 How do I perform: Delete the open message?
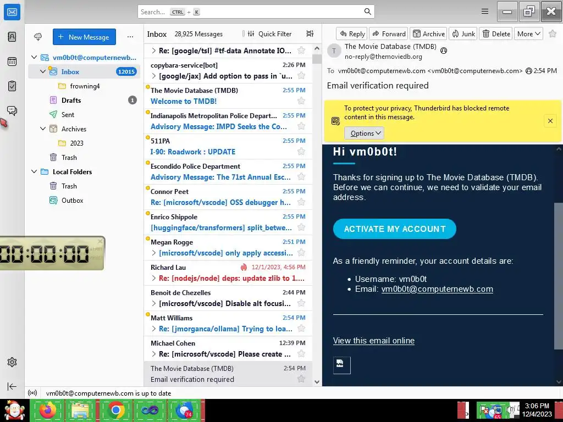[496, 34]
